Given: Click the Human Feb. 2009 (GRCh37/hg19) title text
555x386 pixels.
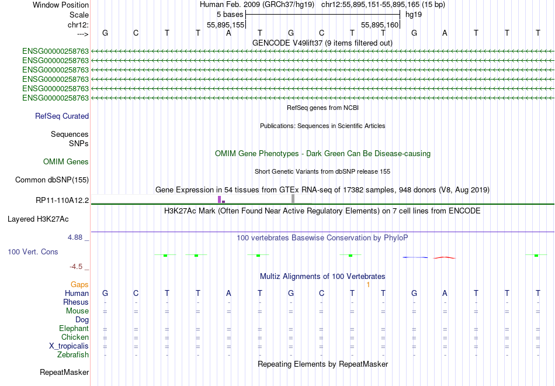Looking at the screenshot, I should tap(257, 5).
